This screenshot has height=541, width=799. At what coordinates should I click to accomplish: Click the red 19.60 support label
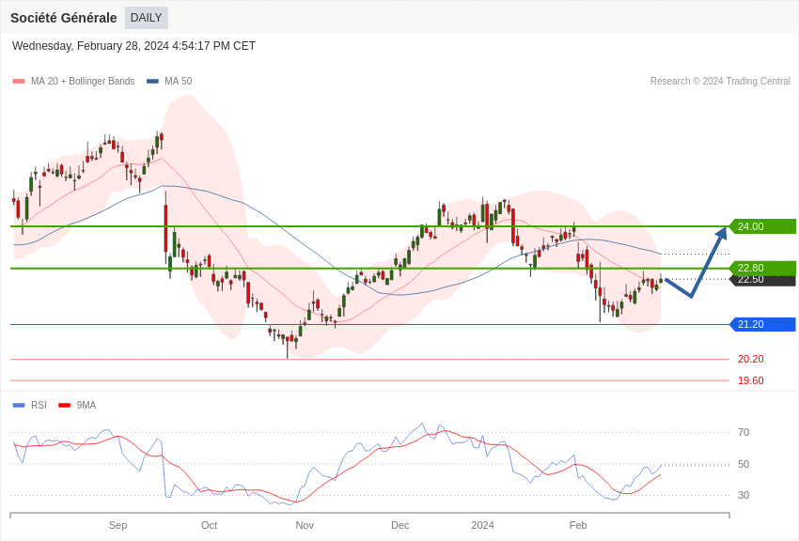click(x=750, y=380)
